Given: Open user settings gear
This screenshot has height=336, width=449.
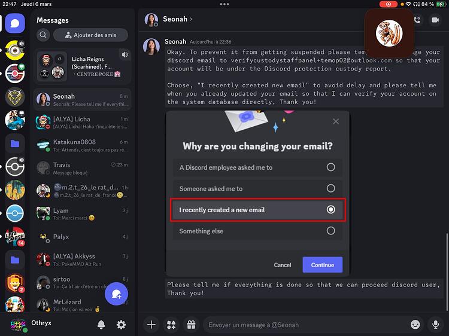Looking at the screenshot, I should (121, 325).
